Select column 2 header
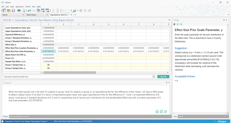231x123 pixels. pyautogui.click(x=63, y=24)
